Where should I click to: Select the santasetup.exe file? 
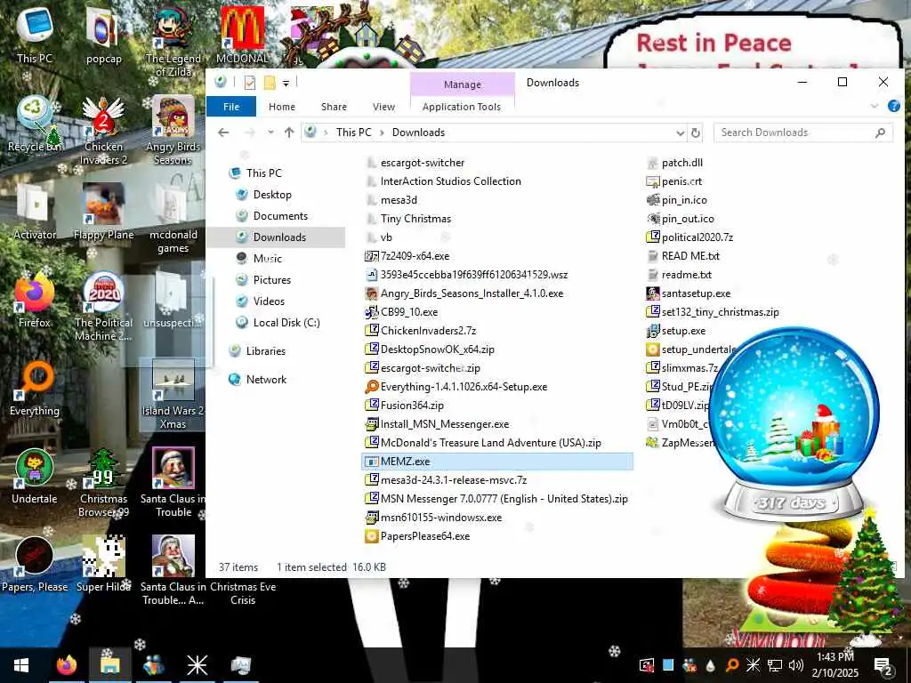click(x=696, y=293)
